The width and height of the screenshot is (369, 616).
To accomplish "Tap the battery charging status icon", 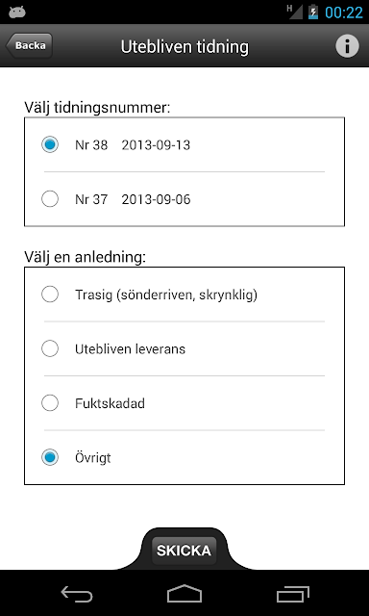I will click(313, 12).
